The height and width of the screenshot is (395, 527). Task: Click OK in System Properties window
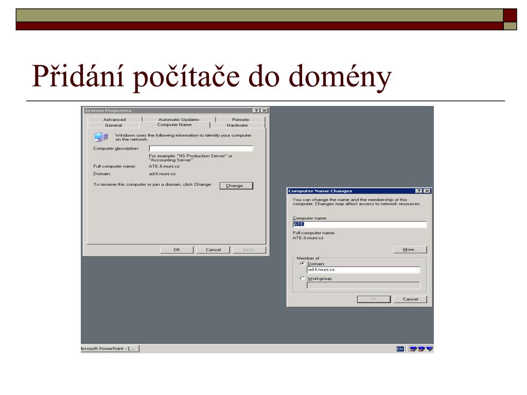pyautogui.click(x=177, y=250)
